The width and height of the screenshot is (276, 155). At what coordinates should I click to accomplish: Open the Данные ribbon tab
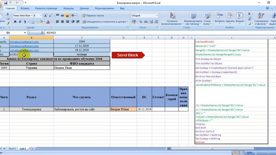click(x=84, y=8)
